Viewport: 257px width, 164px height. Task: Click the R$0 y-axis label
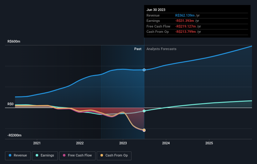11,104
